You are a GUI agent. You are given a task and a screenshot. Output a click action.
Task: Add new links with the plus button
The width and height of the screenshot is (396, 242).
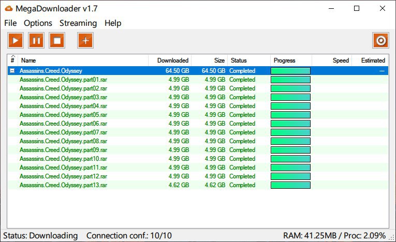[x=85, y=40]
